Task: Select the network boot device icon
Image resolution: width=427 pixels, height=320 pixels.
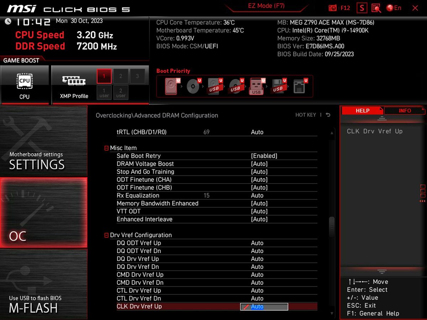Action: click(300, 86)
